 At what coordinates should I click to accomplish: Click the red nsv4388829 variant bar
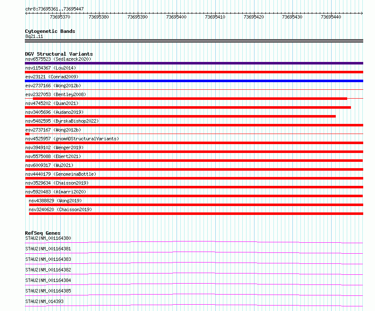tap(196, 205)
